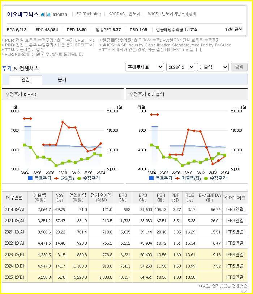Click the 재무연월 column header
253x294 pixels.
click(x=14, y=198)
